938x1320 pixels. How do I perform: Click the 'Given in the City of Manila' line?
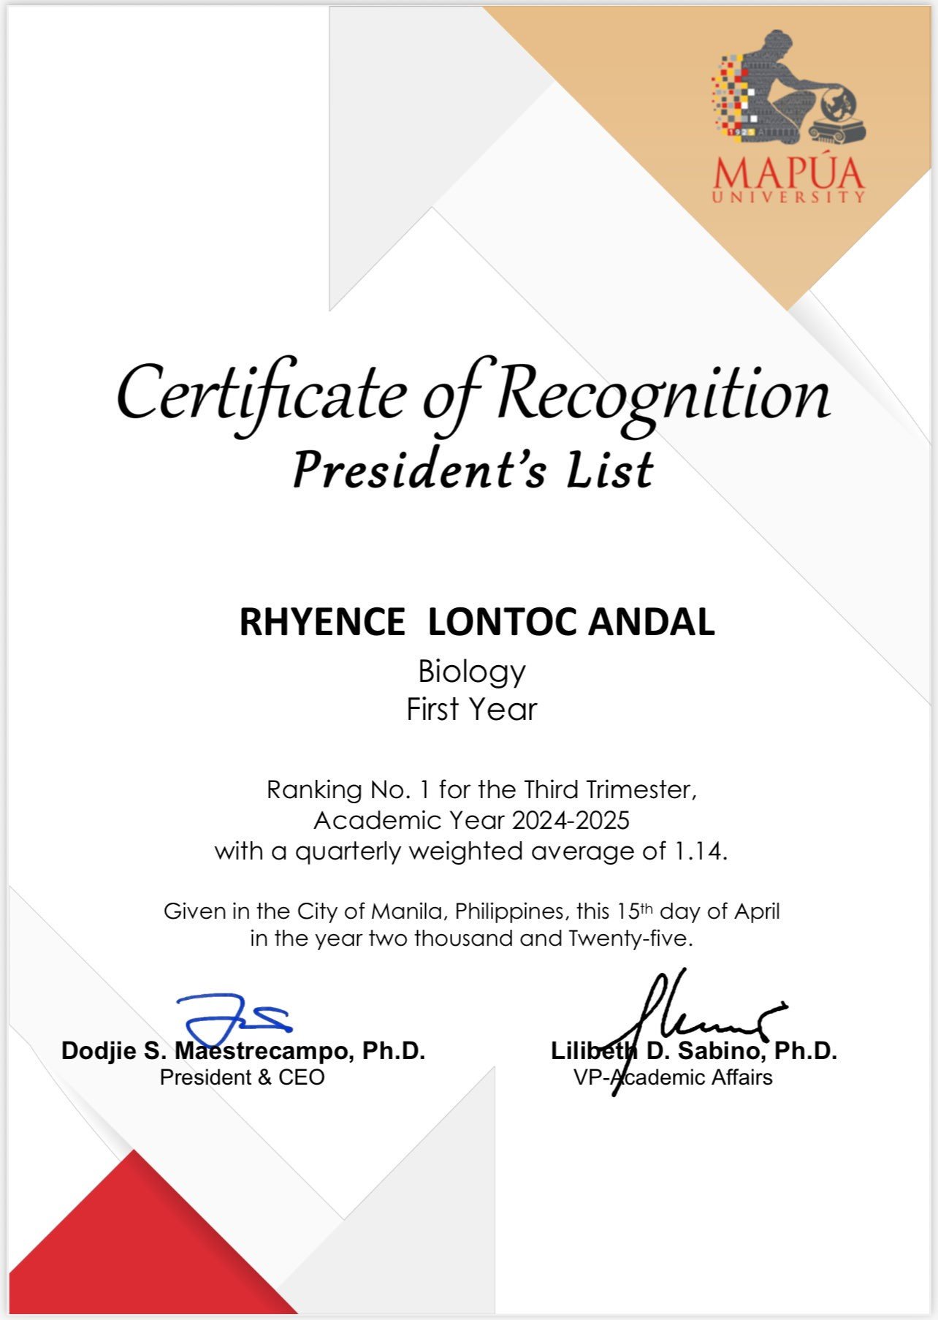471,911
